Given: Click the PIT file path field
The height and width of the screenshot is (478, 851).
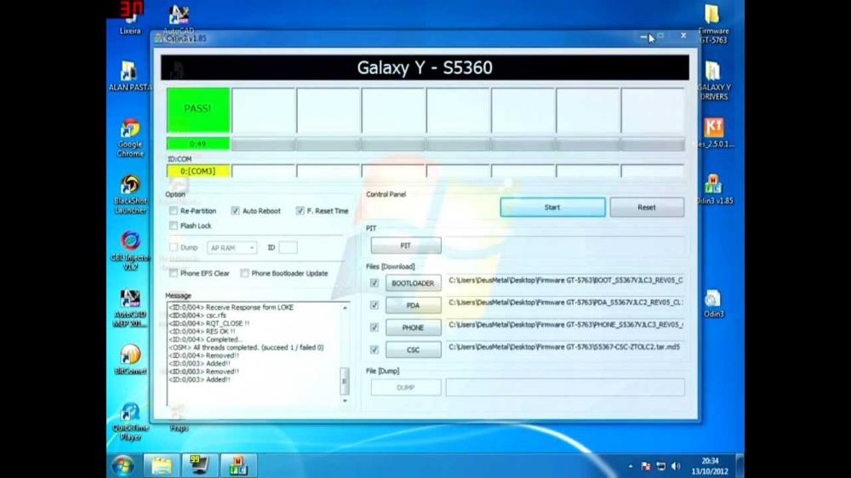Looking at the screenshot, I should (x=564, y=245).
